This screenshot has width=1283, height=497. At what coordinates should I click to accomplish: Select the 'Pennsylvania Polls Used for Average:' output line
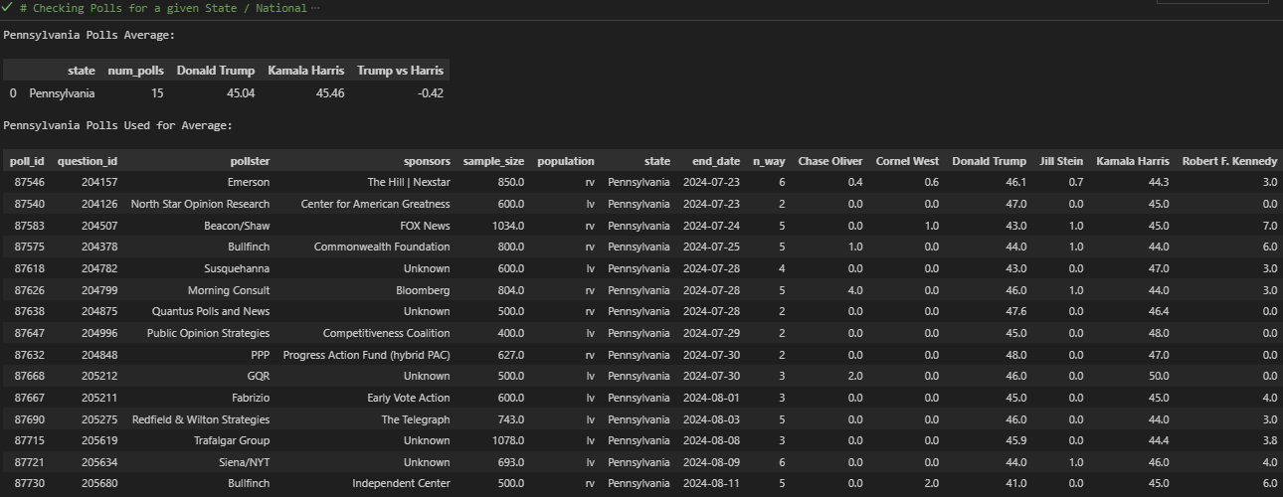tap(118, 125)
